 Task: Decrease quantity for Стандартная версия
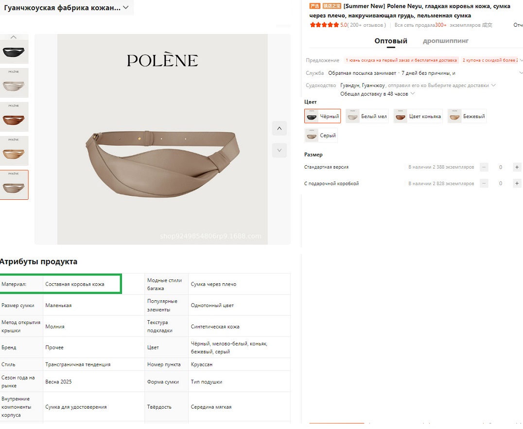click(484, 167)
